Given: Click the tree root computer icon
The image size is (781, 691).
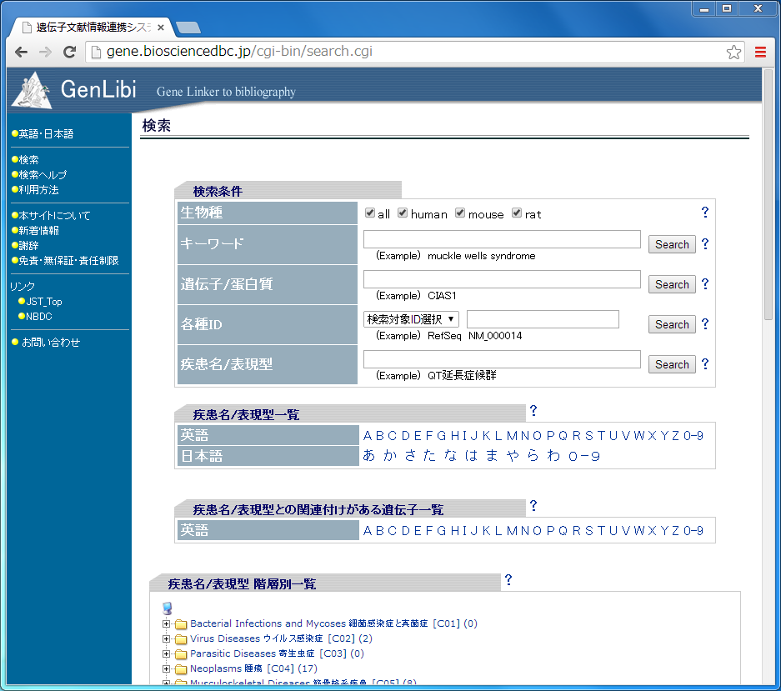Looking at the screenshot, I should (x=167, y=608).
